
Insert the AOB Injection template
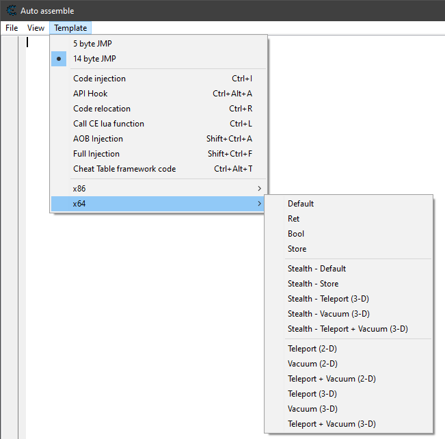pyautogui.click(x=98, y=139)
